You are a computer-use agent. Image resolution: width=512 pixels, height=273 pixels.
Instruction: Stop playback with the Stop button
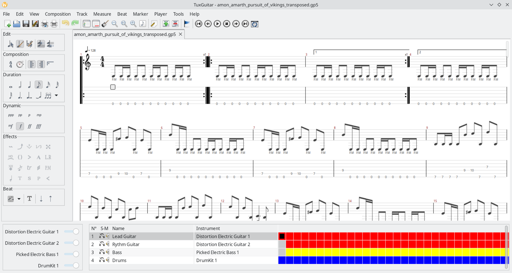tap(227, 24)
